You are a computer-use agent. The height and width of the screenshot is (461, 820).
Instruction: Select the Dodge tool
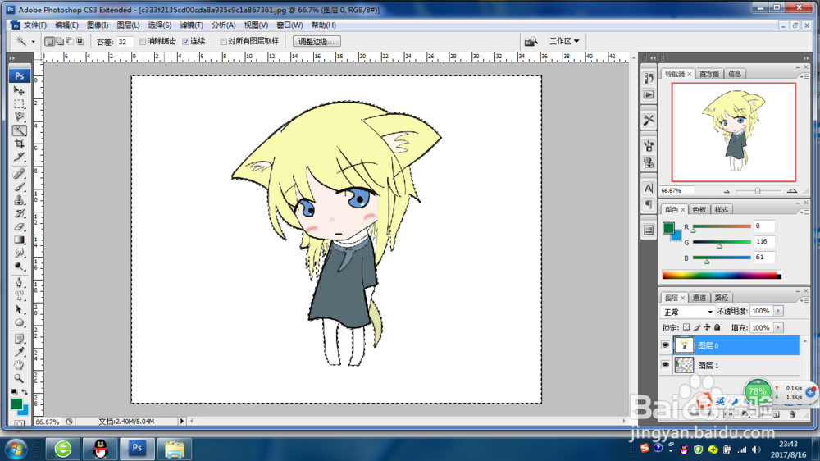pyautogui.click(x=20, y=267)
